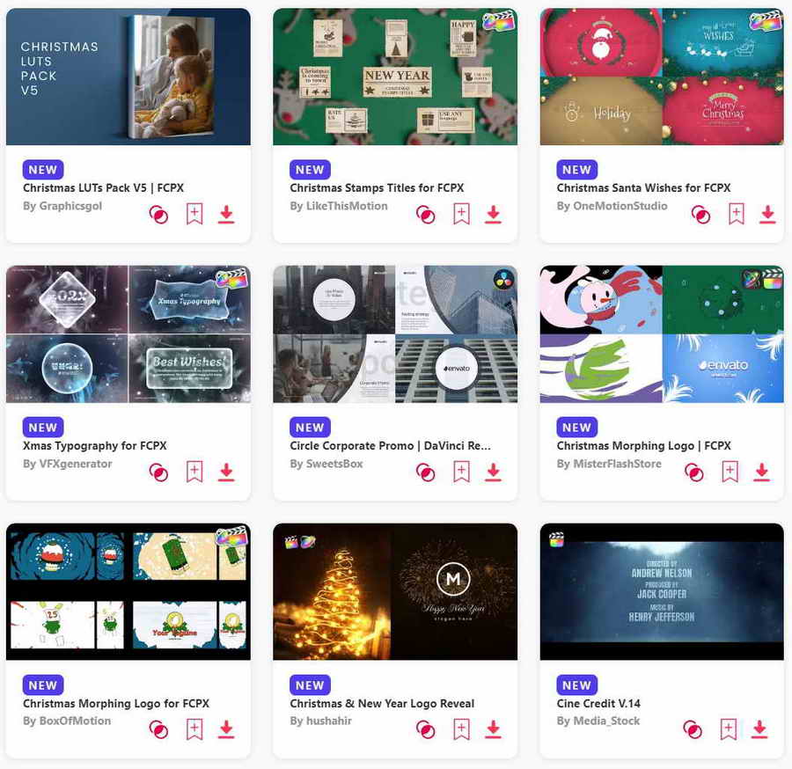Click similar-items icon for Christmas Santa Wishes

700,215
